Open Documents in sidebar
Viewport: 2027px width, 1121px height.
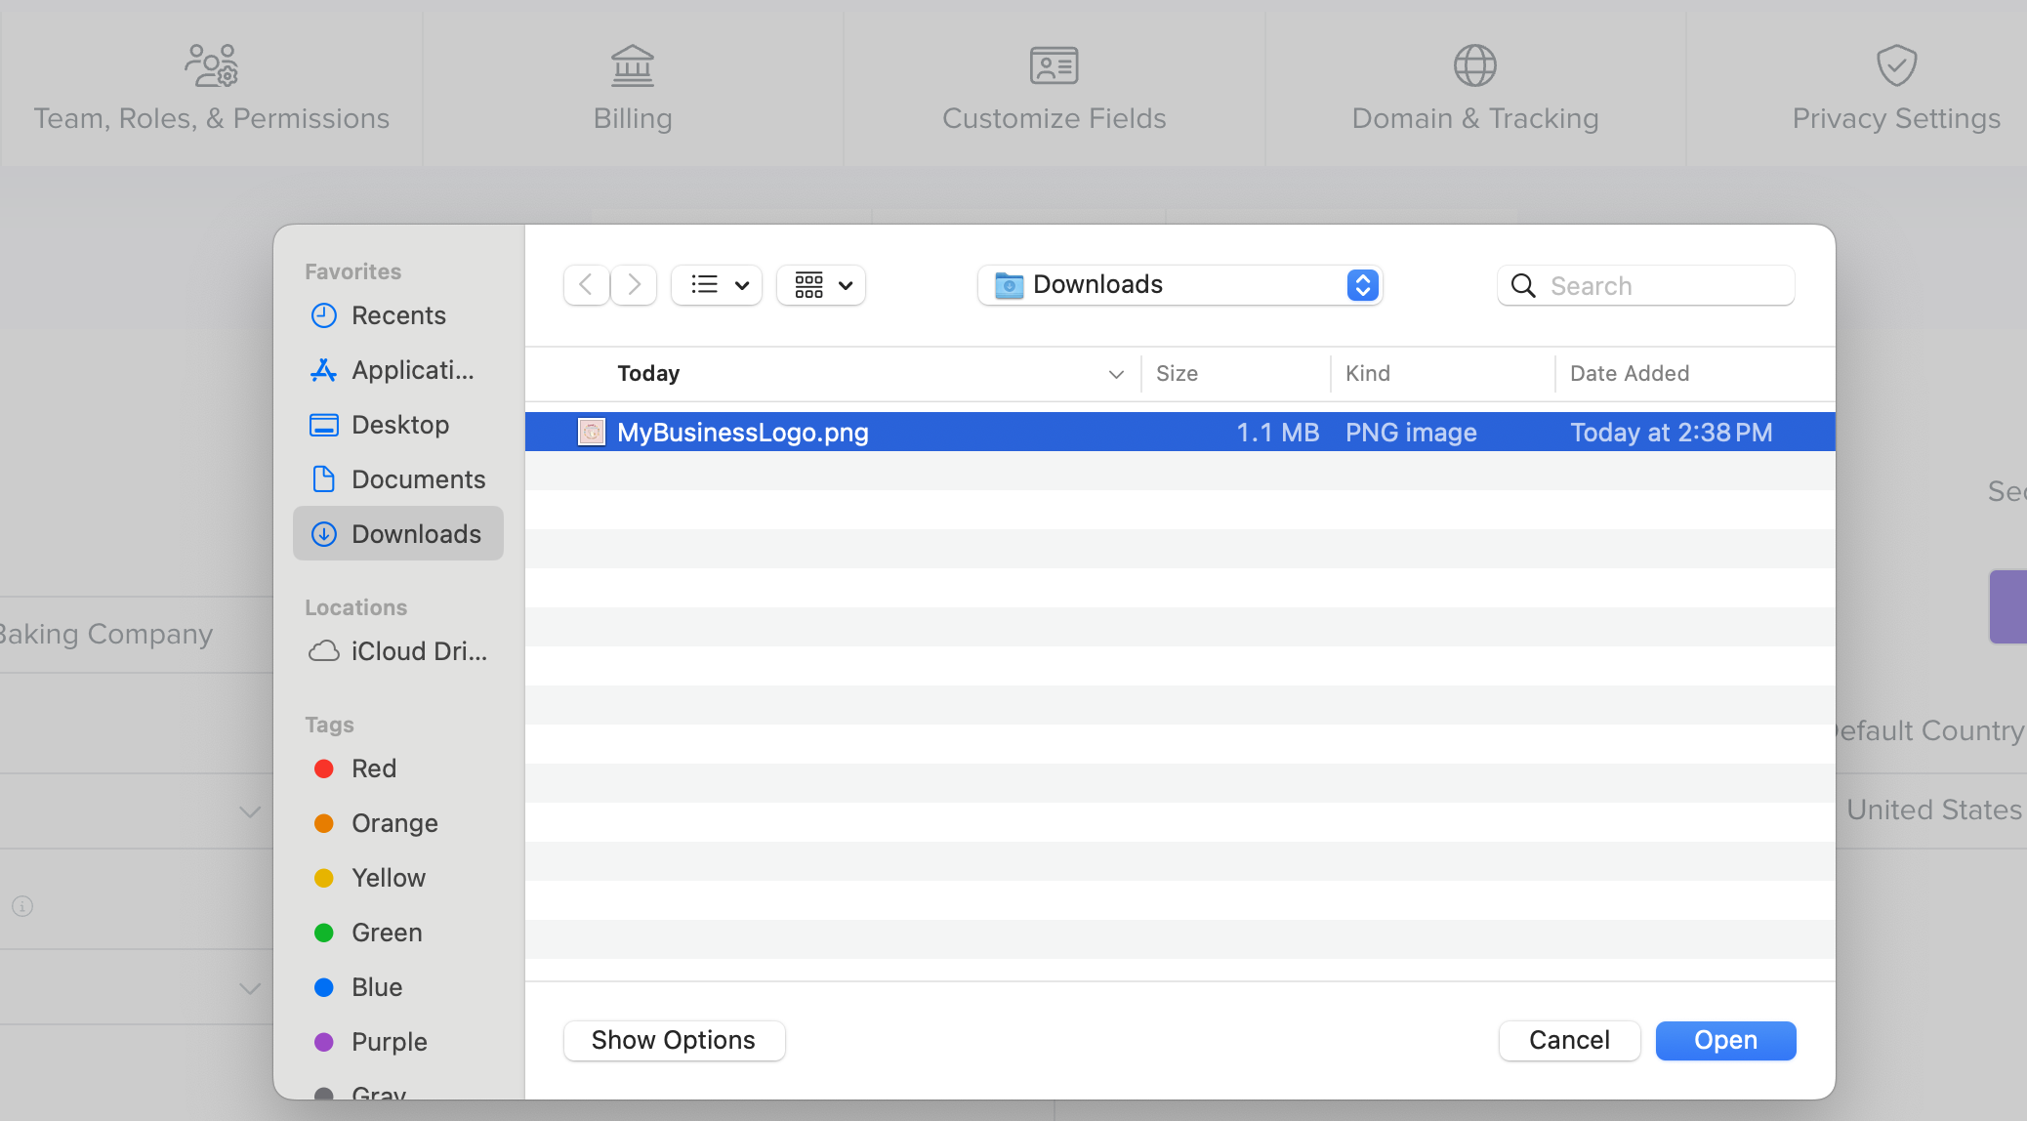tap(417, 479)
